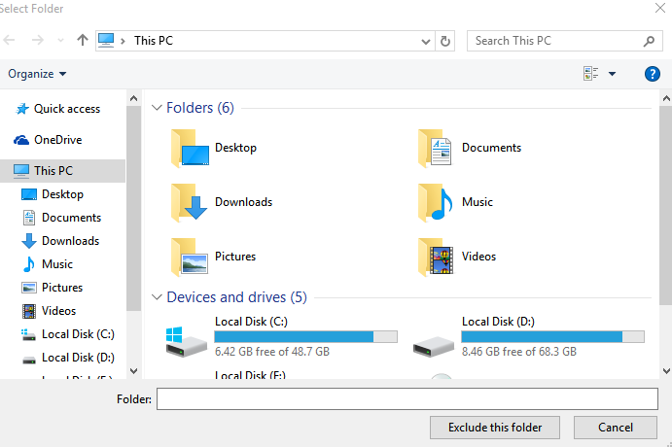Image resolution: width=672 pixels, height=447 pixels.
Task: Click This PC in the address bar
Action: (154, 41)
